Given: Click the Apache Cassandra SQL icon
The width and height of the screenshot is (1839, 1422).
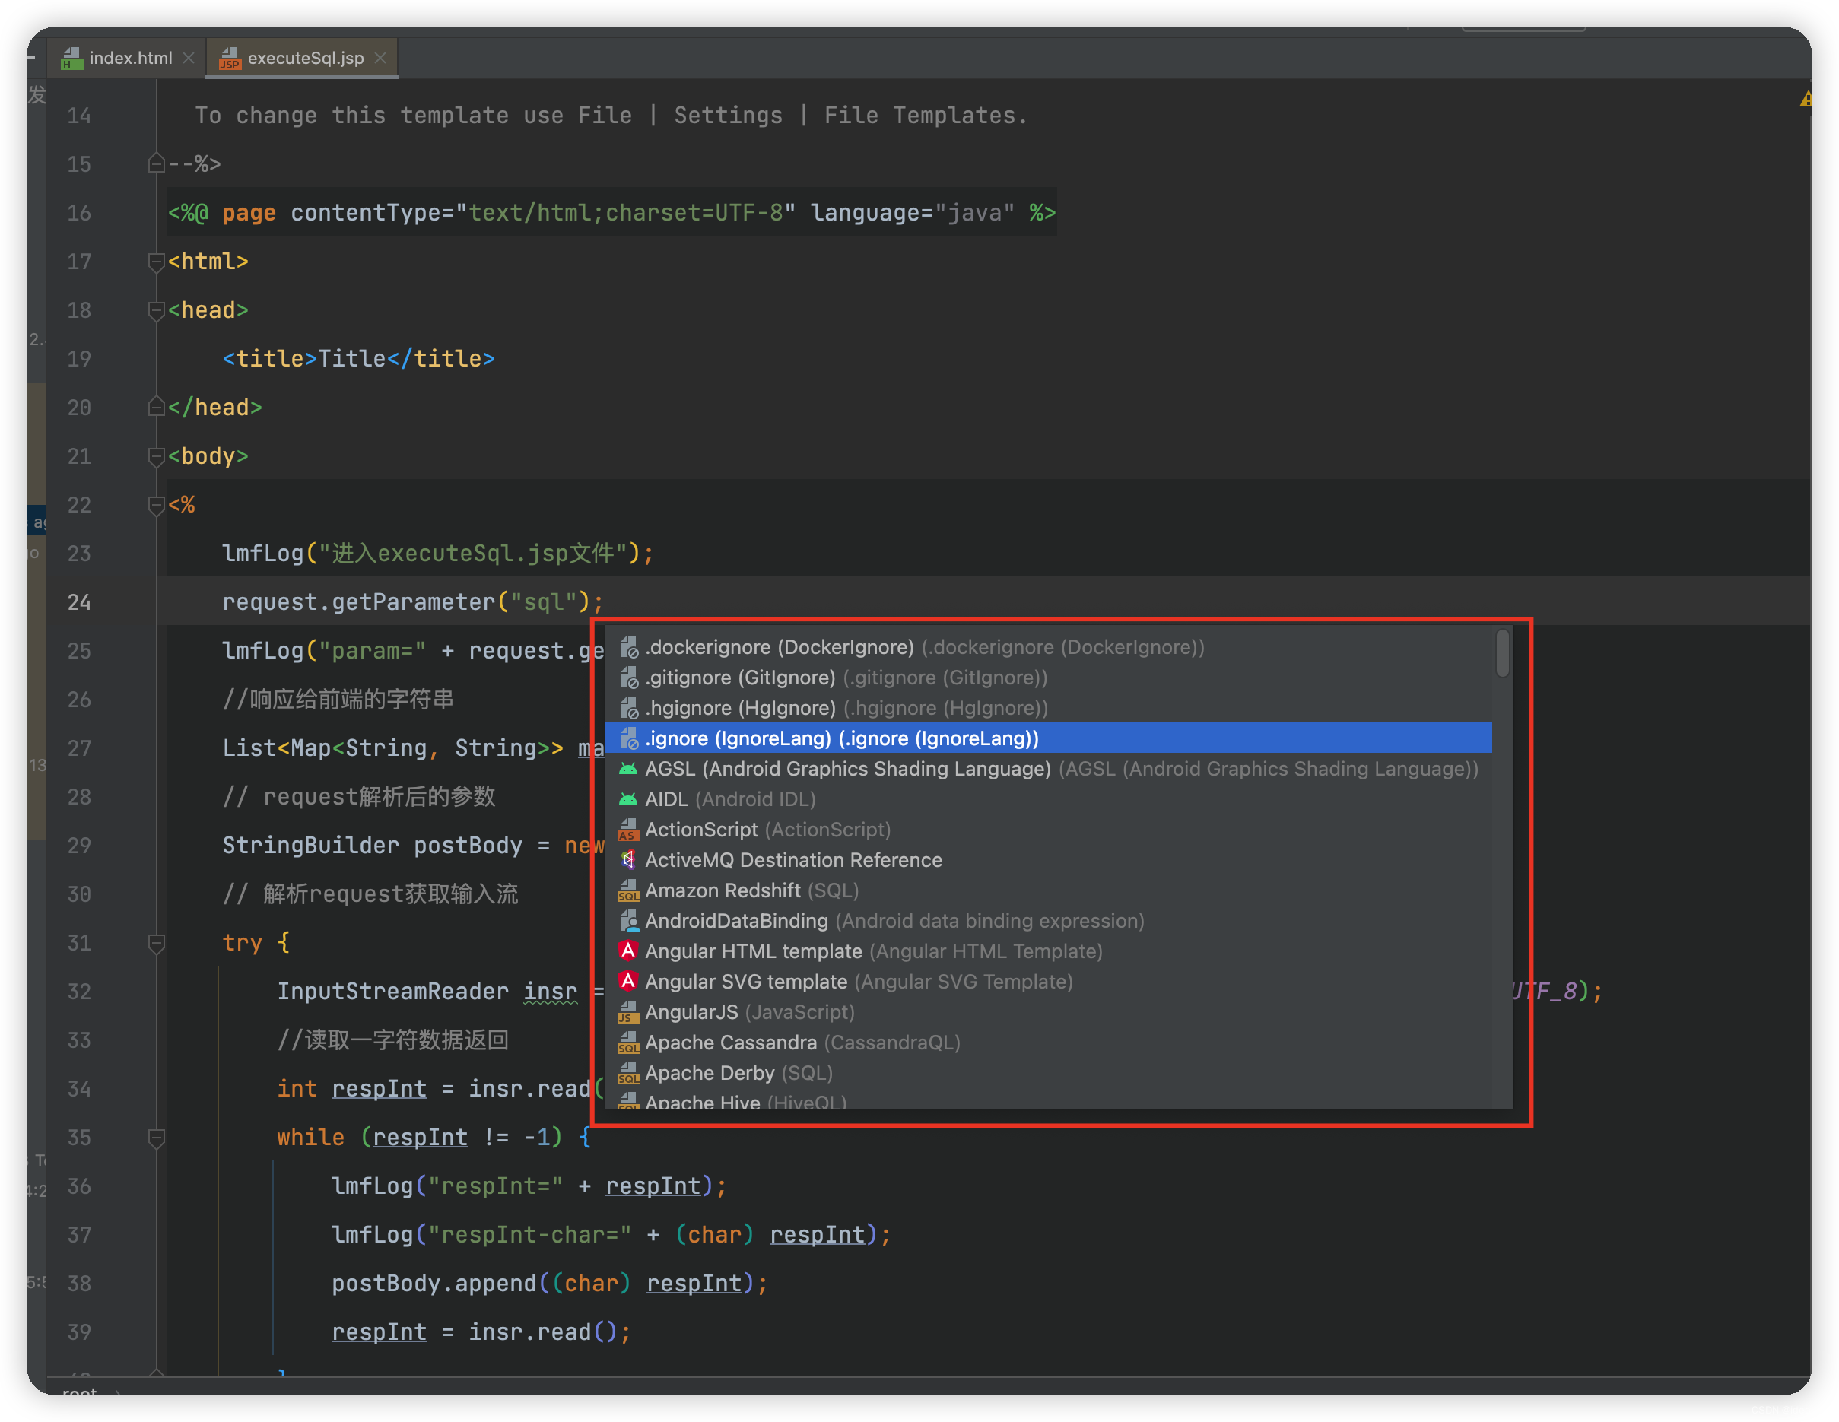Looking at the screenshot, I should tap(628, 1042).
